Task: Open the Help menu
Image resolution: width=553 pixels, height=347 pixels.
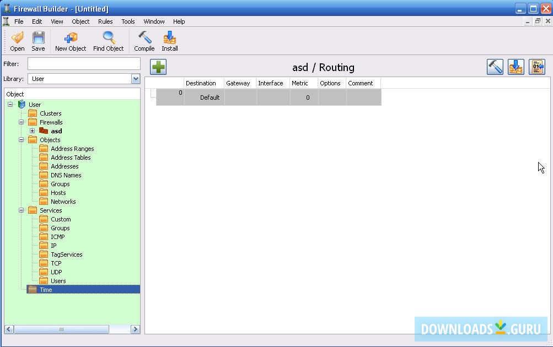Action: (179, 21)
